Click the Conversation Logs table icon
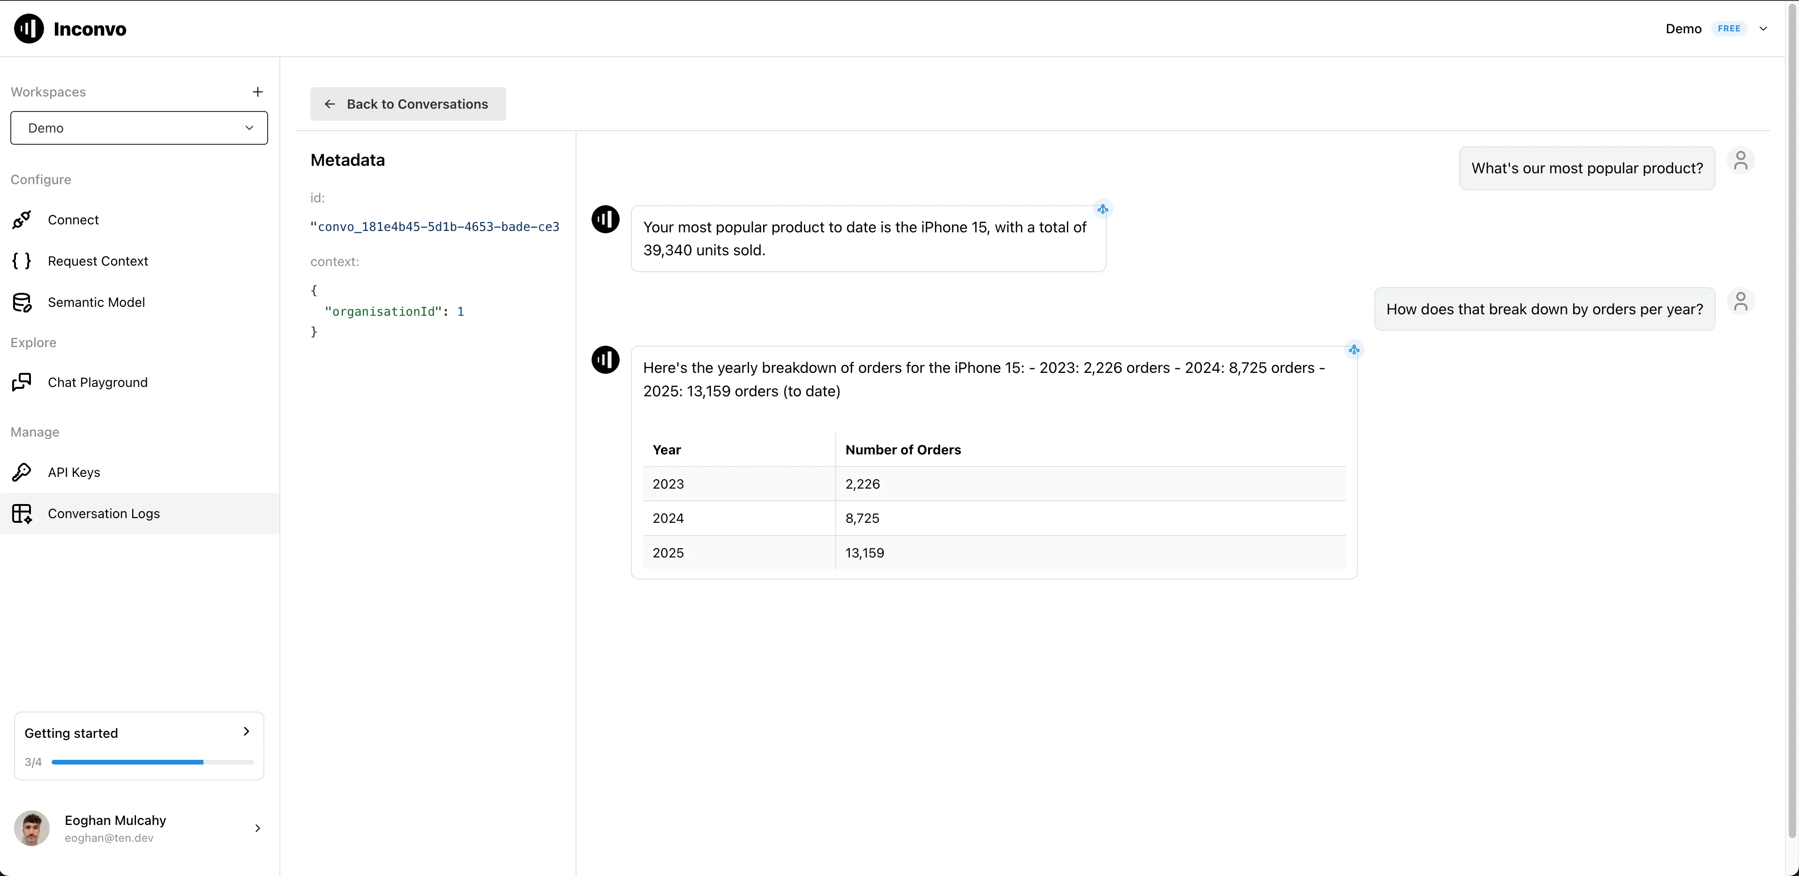Viewport: 1799px width, 876px height. [22, 514]
